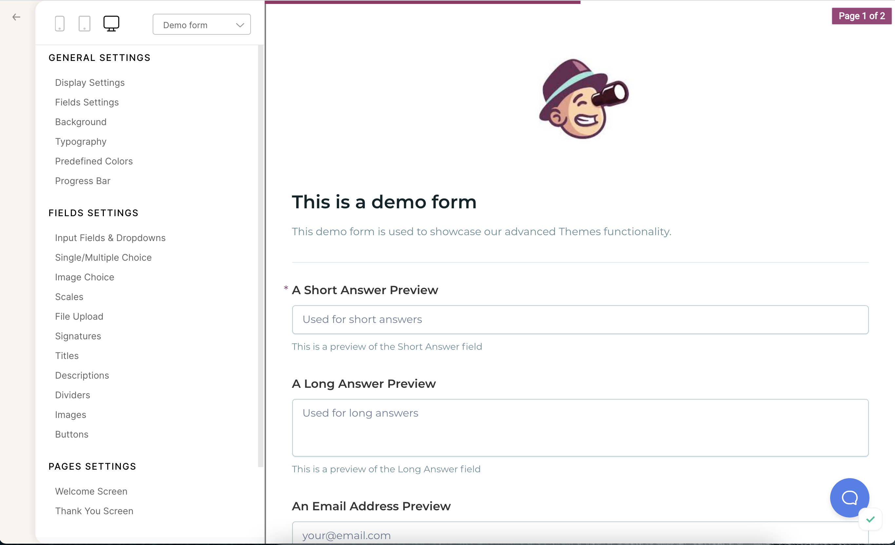Select desktop monitor preview icon
Viewport: 895px width, 545px height.
[111, 24]
